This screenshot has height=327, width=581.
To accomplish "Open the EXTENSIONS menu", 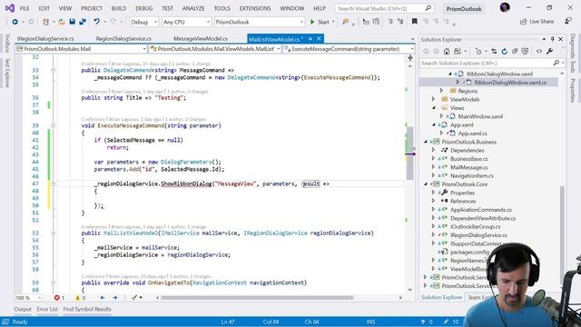I will click(255, 8).
